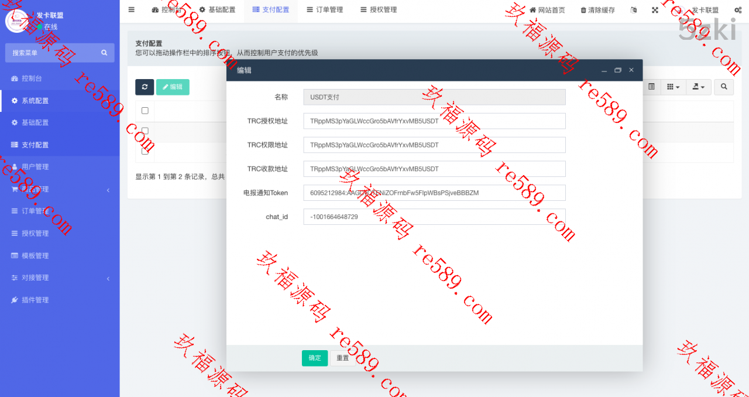
Task: Toggle the table list view icon
Action: (651, 87)
